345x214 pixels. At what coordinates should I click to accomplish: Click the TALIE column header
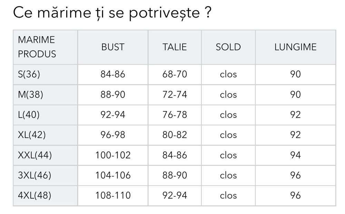coord(175,47)
